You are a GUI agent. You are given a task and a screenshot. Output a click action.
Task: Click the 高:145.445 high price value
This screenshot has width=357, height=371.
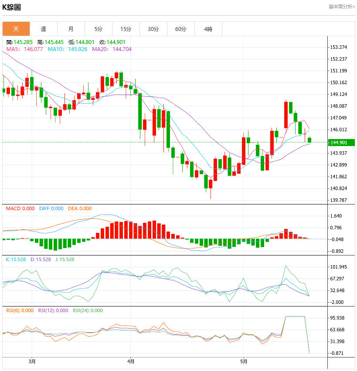coord(51,42)
